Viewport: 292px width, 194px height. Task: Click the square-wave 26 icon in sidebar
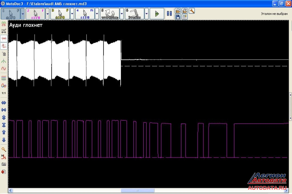pyautogui.click(x=4, y=24)
